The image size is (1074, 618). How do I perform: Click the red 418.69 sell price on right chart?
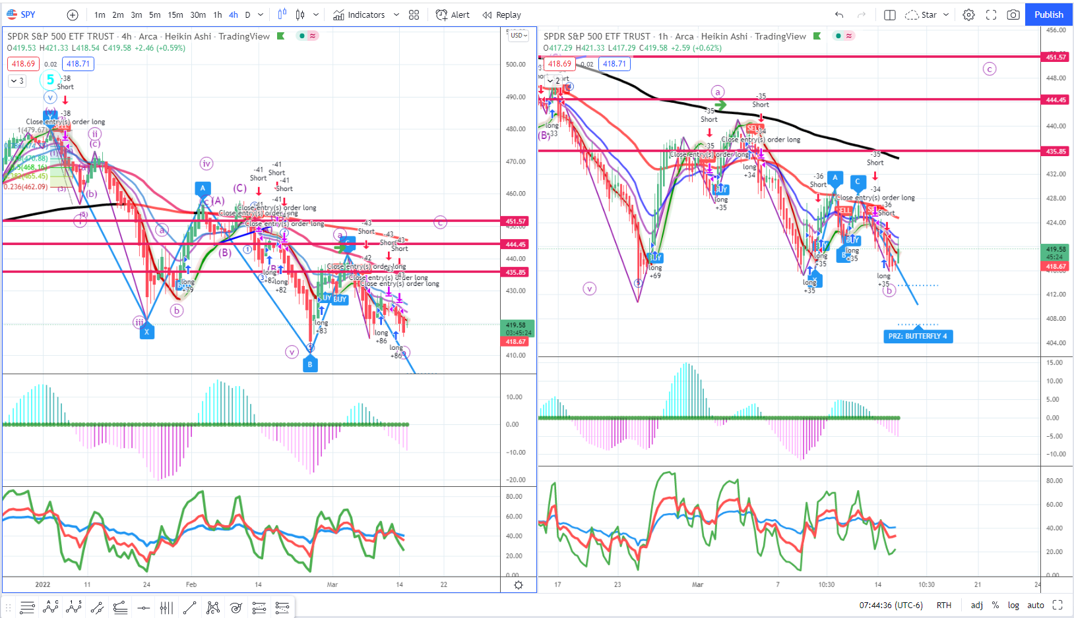559,64
